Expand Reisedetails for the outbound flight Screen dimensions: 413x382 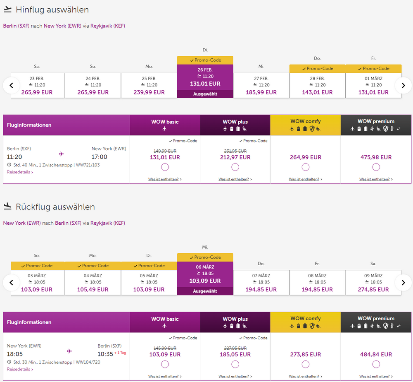point(20,172)
